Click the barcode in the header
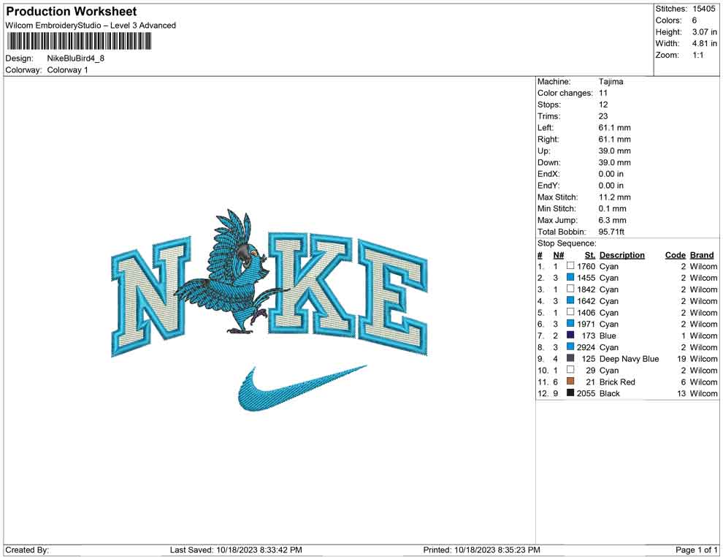 79,42
